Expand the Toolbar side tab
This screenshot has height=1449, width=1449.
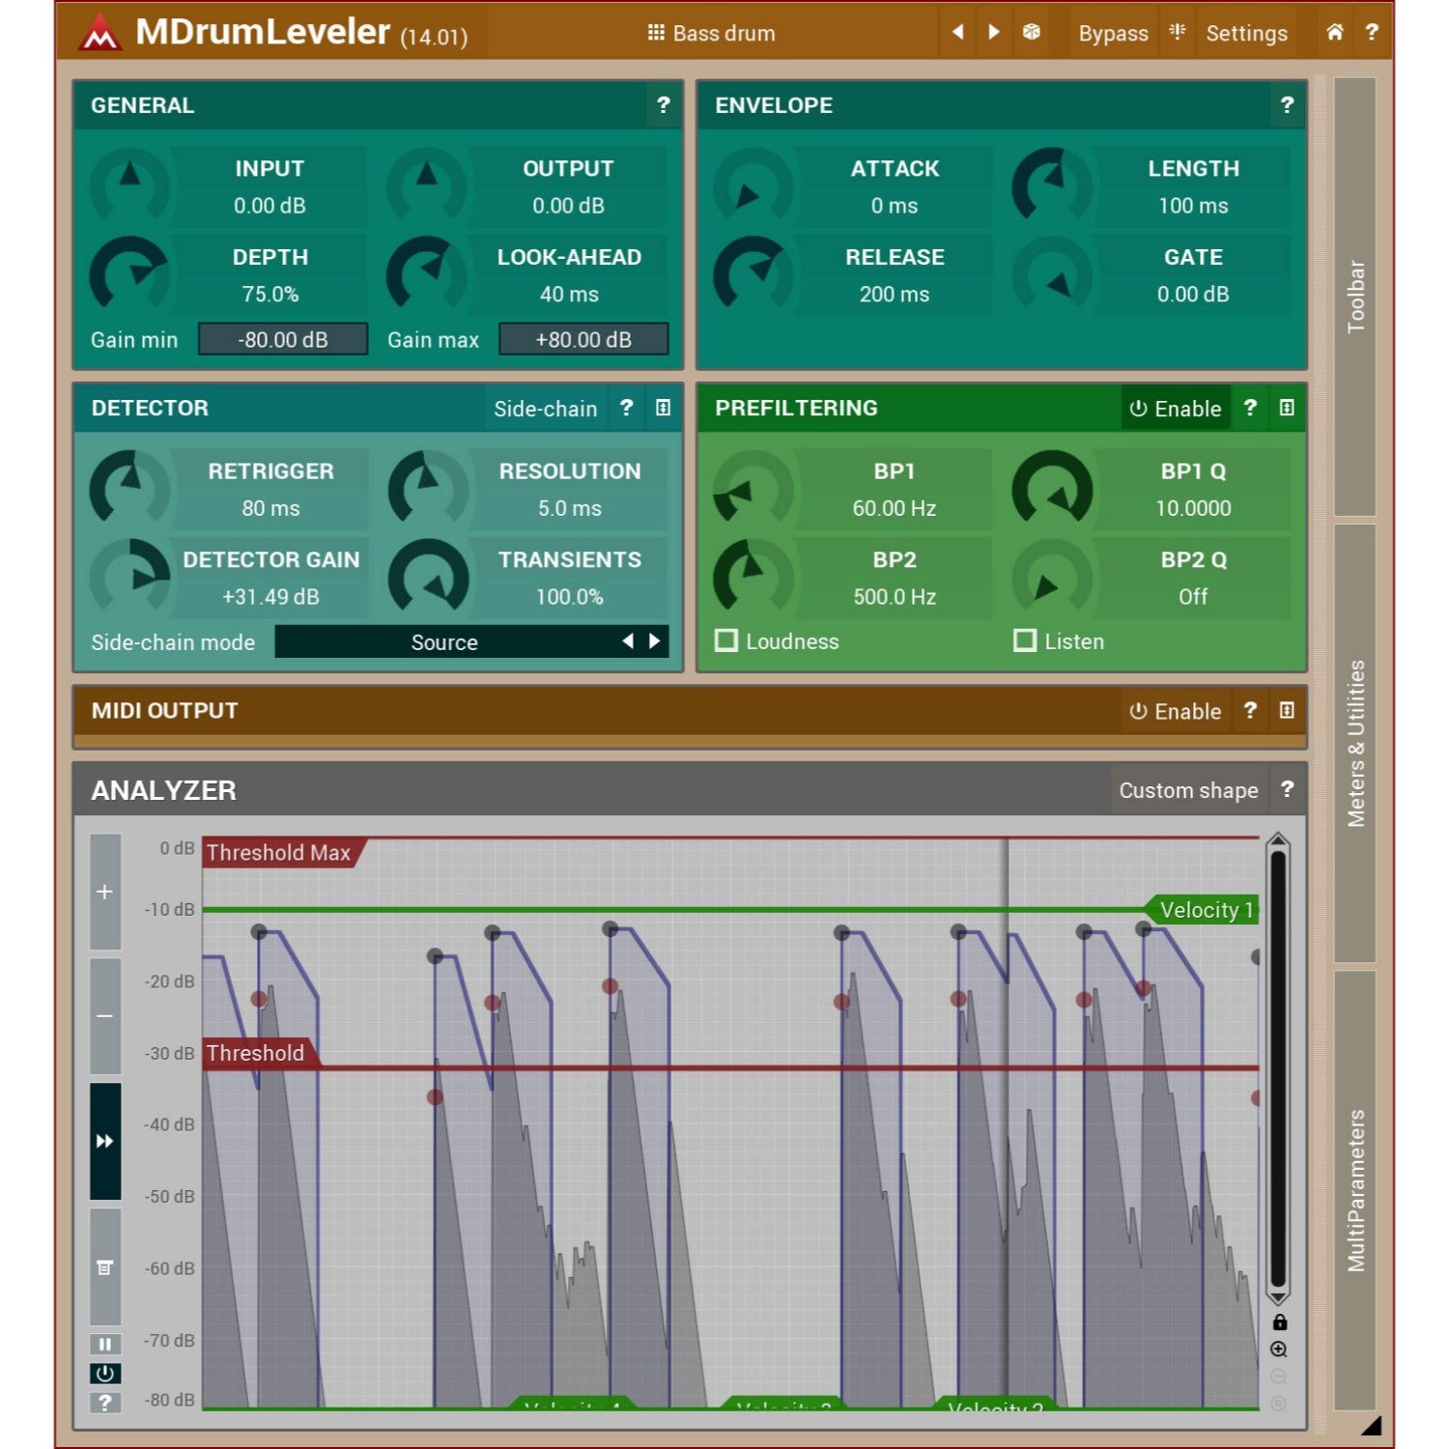click(1355, 297)
